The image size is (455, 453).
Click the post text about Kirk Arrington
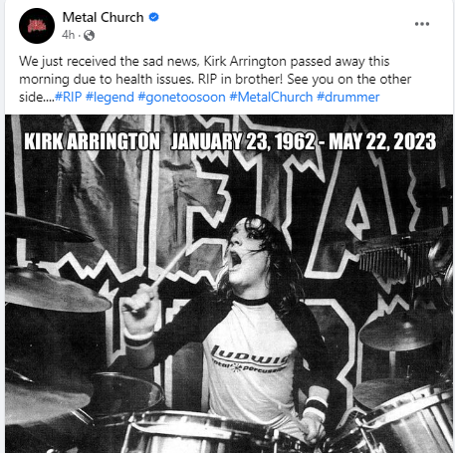point(215,79)
